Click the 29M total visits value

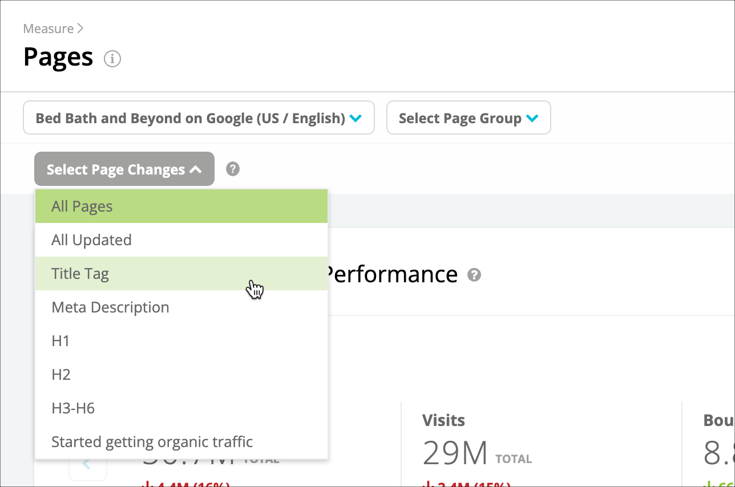point(455,454)
